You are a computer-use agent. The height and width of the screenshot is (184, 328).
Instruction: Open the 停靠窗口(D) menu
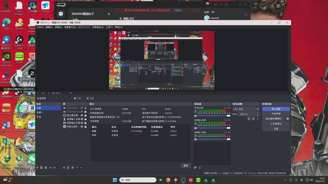(x=70, y=27)
